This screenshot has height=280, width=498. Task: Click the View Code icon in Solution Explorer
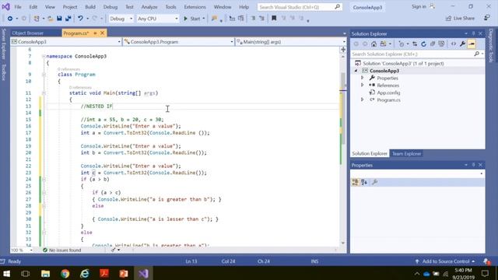click(454, 44)
